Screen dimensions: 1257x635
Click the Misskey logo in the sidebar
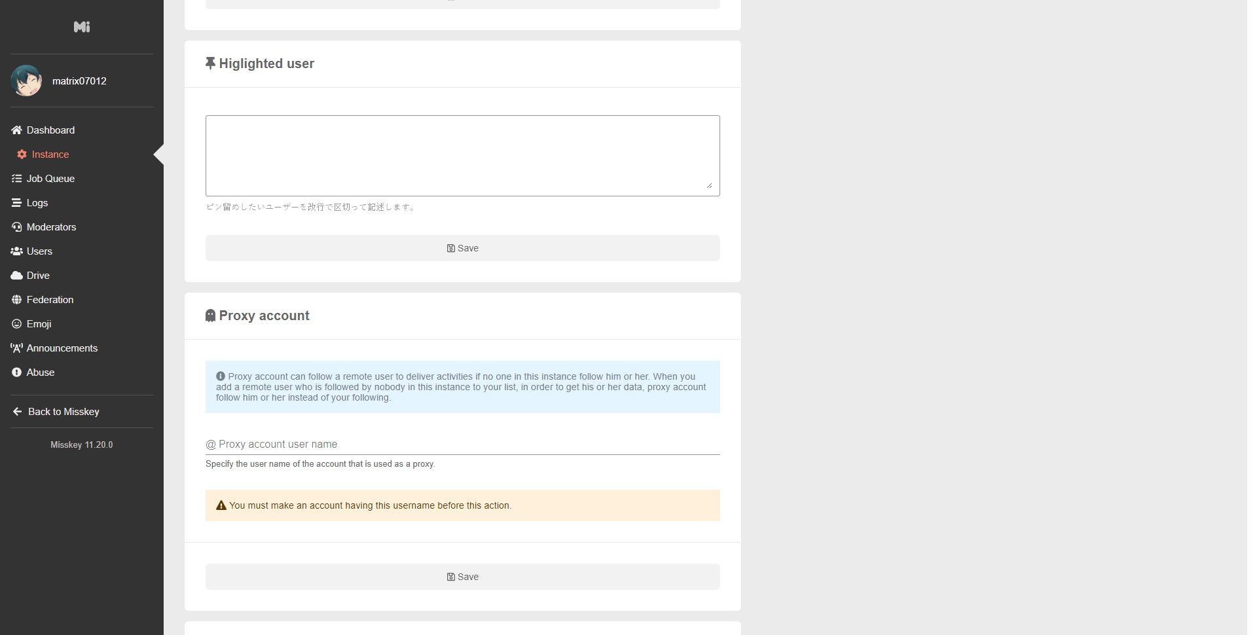(x=82, y=27)
